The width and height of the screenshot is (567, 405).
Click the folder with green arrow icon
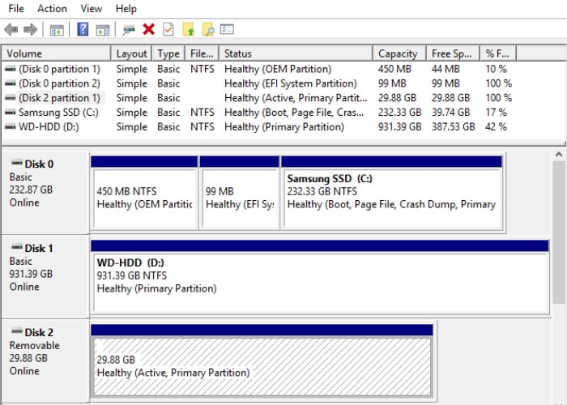tap(189, 29)
